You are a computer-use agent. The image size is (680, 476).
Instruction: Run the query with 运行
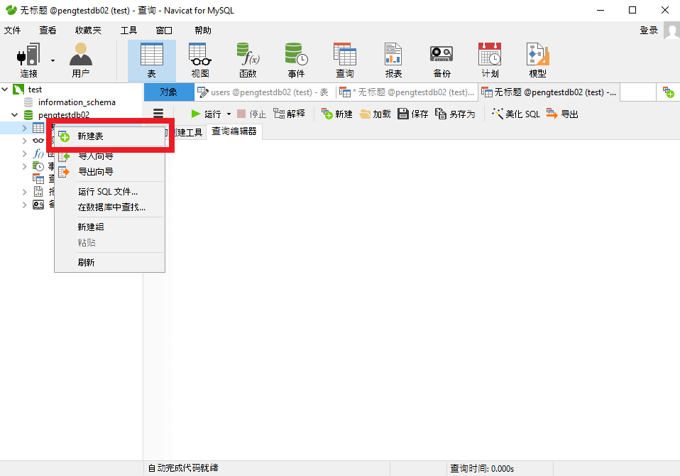click(206, 114)
